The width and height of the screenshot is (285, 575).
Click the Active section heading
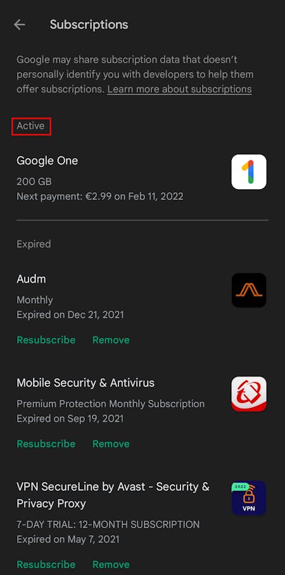click(31, 126)
